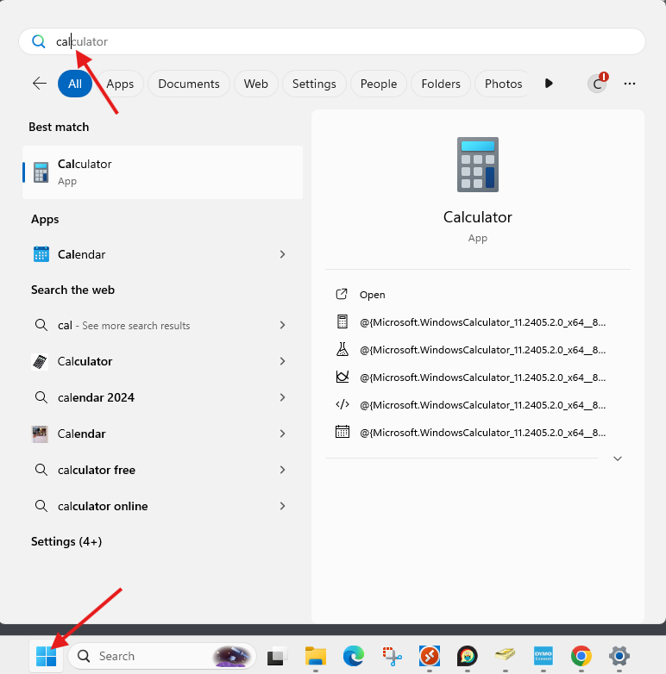Launch Google Chrome from taskbar
Viewport: 666px width, 674px height.
click(x=581, y=656)
